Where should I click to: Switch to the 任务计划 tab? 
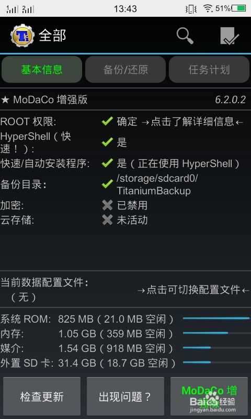(209, 70)
